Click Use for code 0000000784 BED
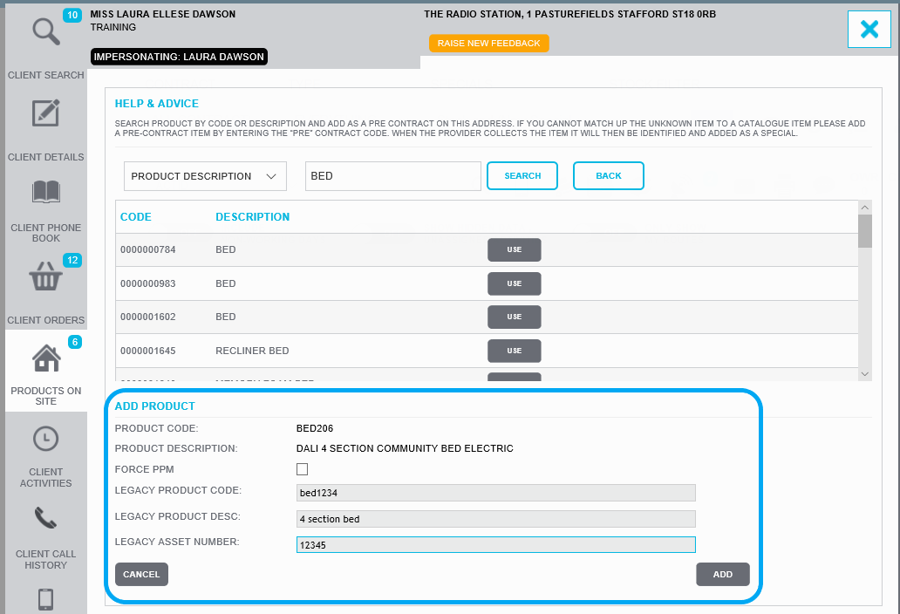 515,249
